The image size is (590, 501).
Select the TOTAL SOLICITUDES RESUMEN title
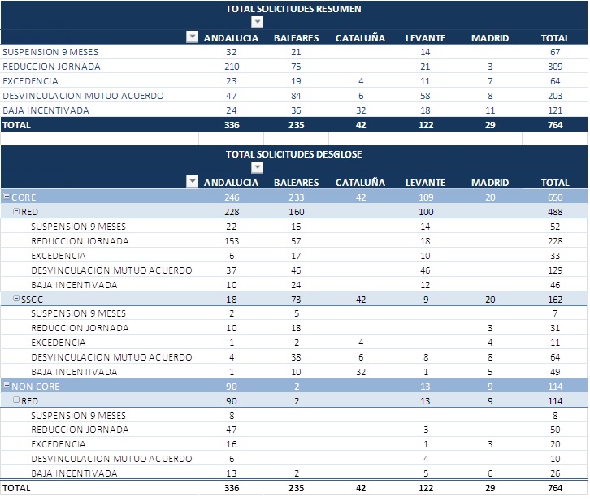pyautogui.click(x=293, y=9)
